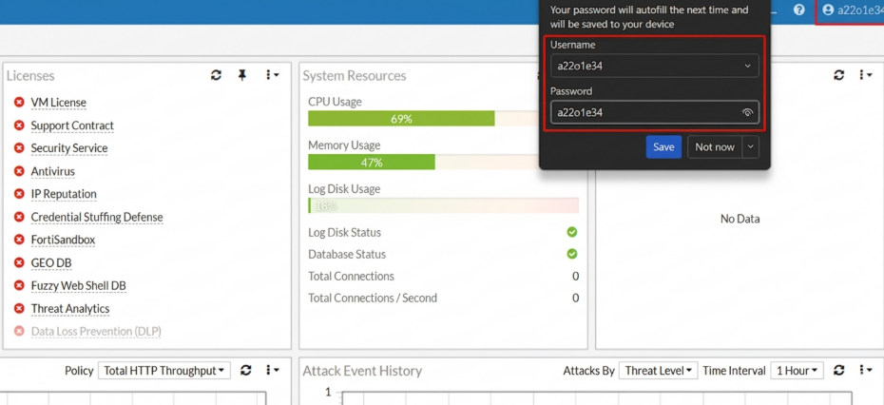884x405 pixels.
Task: Choose Not now in the password prompt
Action: pos(715,147)
